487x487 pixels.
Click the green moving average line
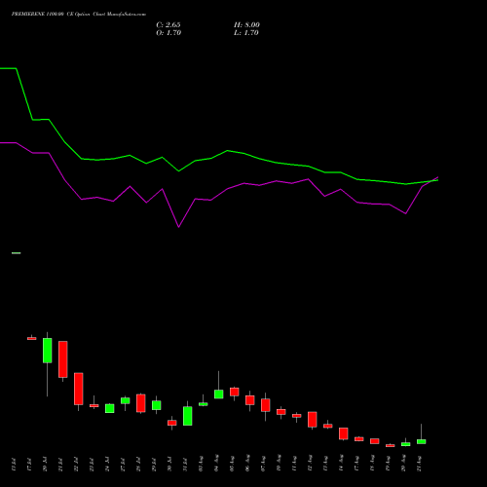point(227,151)
